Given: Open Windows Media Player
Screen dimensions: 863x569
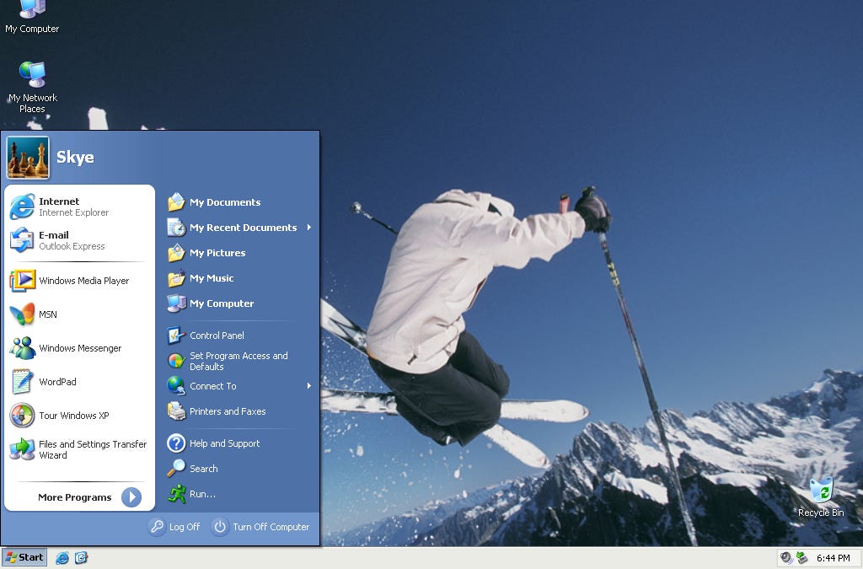Looking at the screenshot, I should [79, 281].
